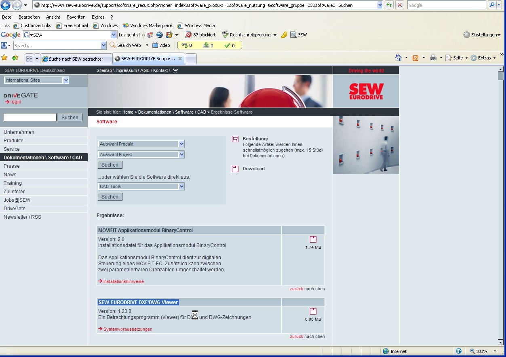This screenshot has height=357, width=506.
Task: Click the Download legend disk icon
Action: coord(235,169)
